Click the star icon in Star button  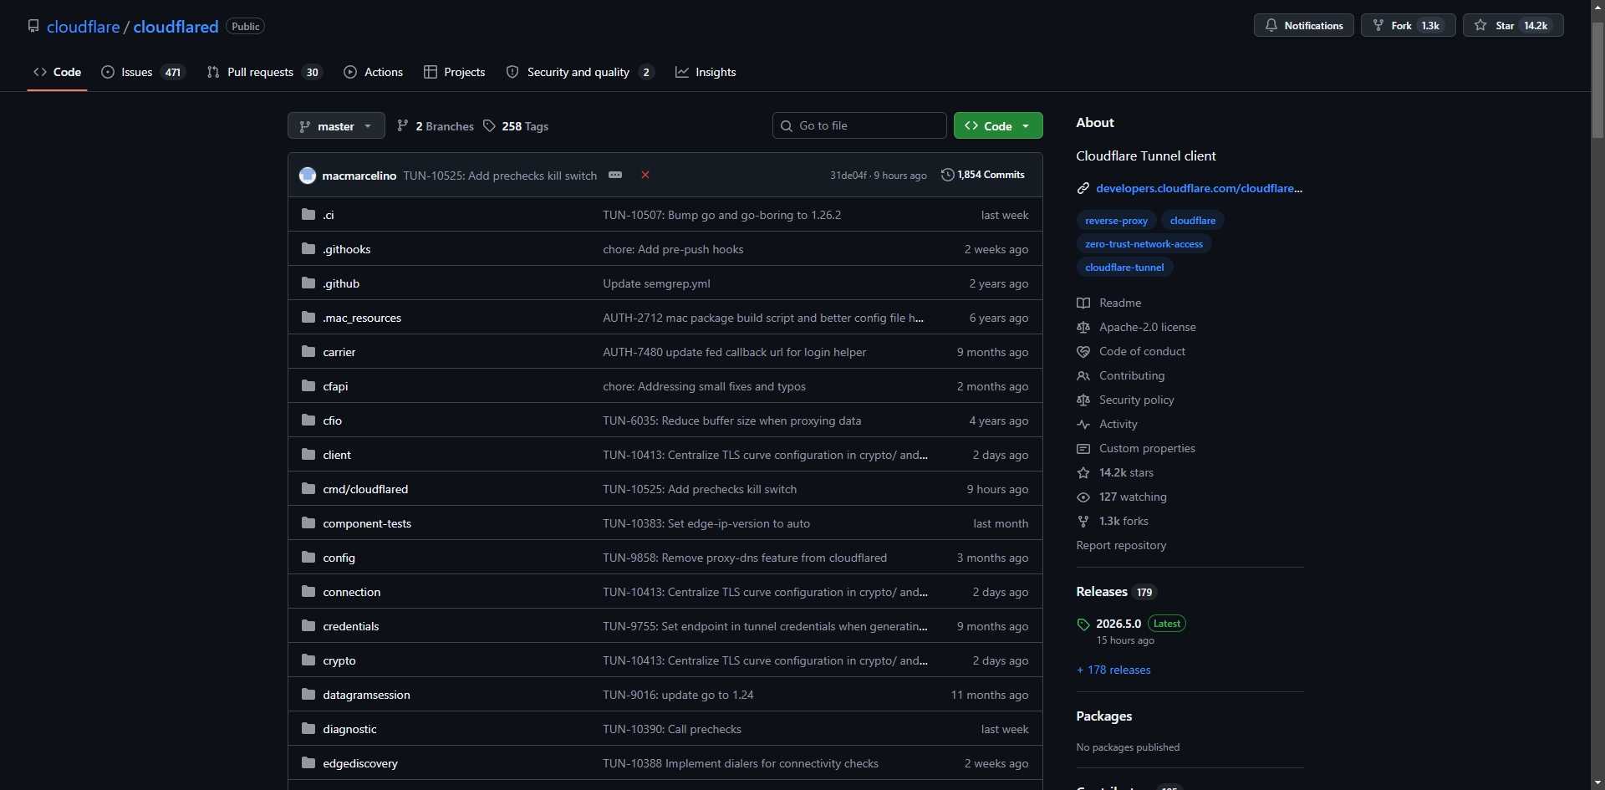(x=1480, y=26)
